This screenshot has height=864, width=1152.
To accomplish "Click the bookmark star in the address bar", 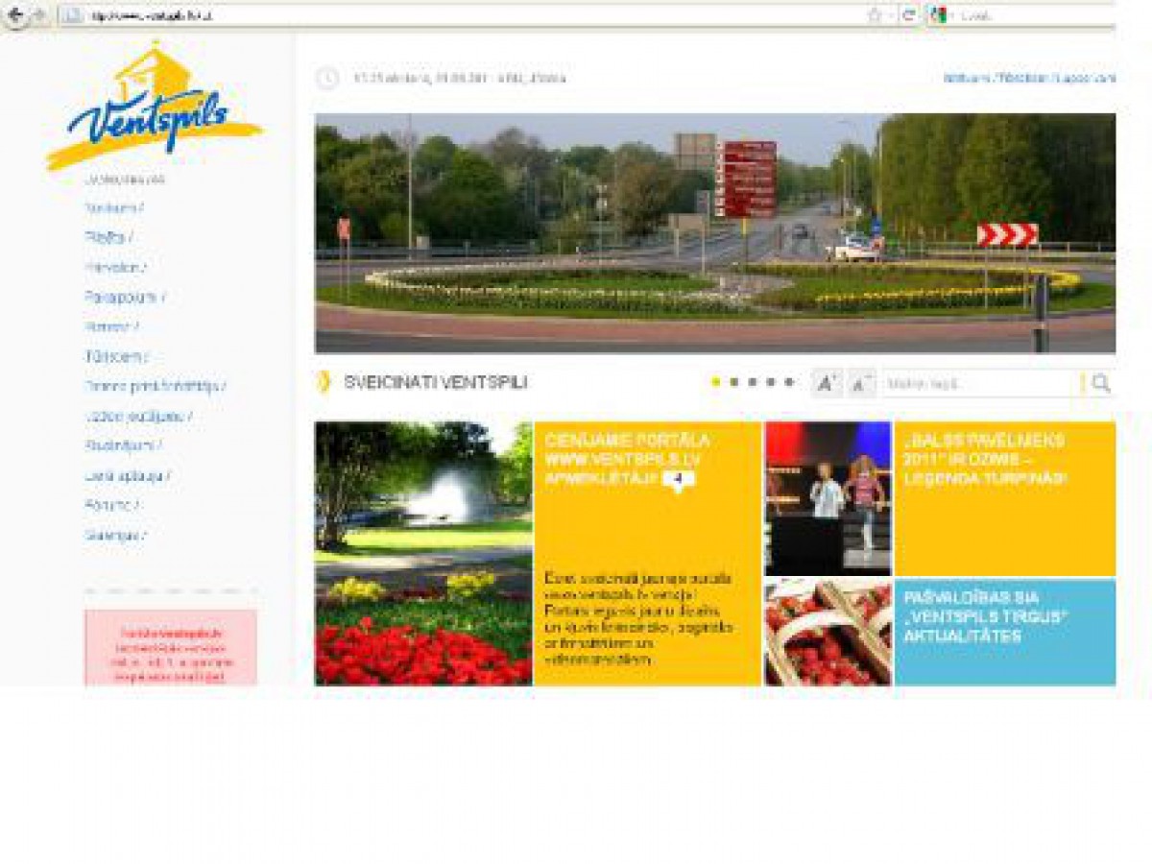I will pyautogui.click(x=875, y=15).
